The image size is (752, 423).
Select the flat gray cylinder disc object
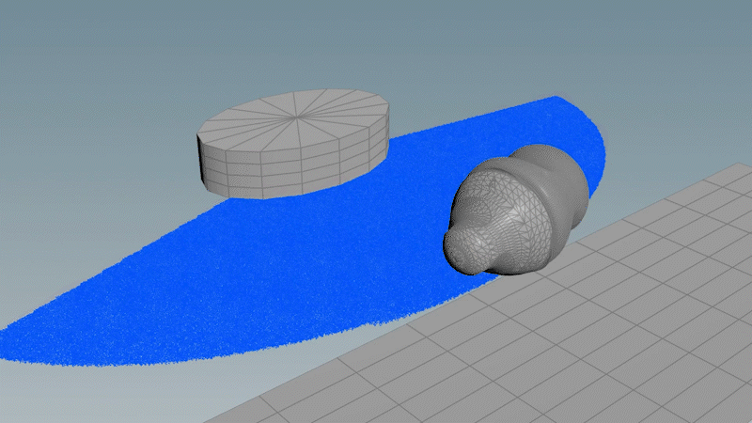[x=293, y=144]
